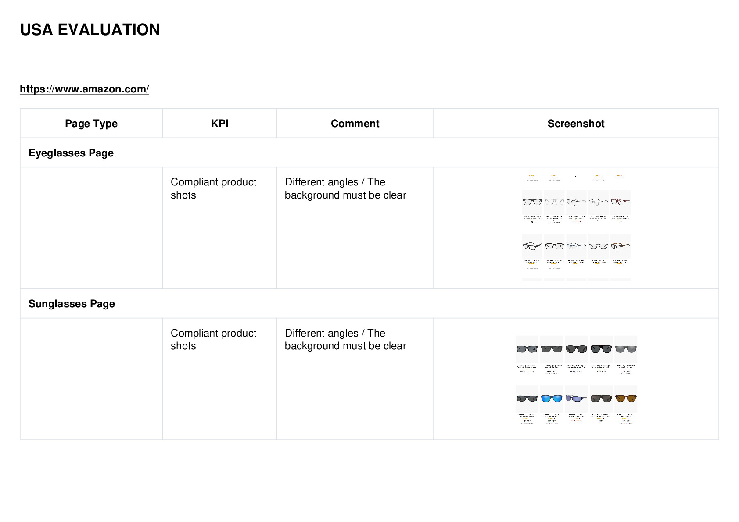Click the light gray sunglasses thumbnail in top row
The height and width of the screenshot is (522, 739).
click(626, 349)
